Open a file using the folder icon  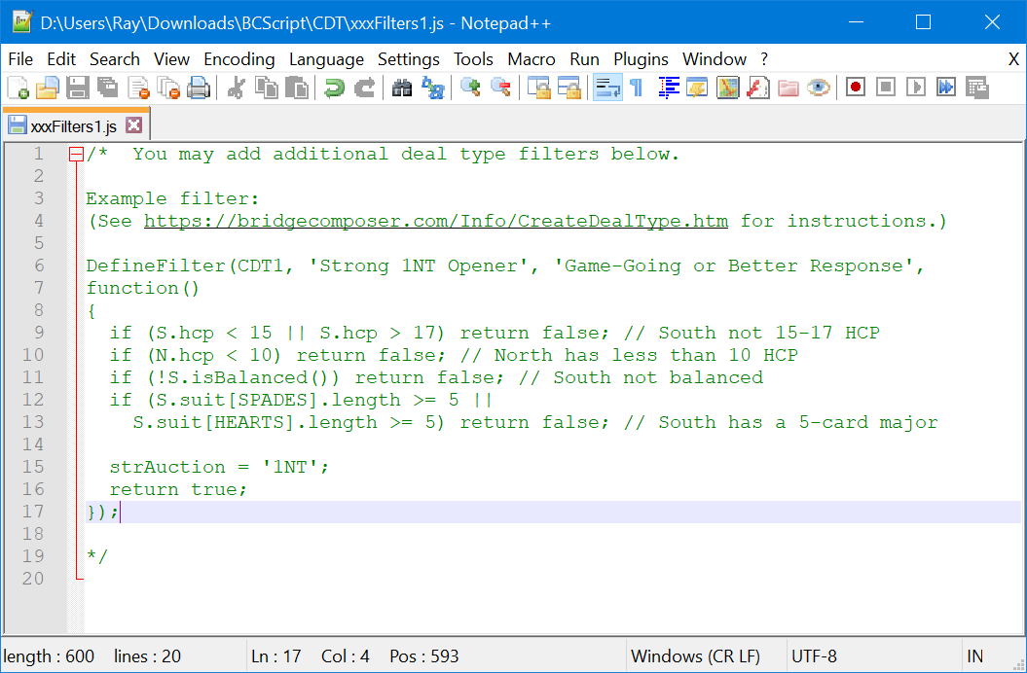coord(47,88)
